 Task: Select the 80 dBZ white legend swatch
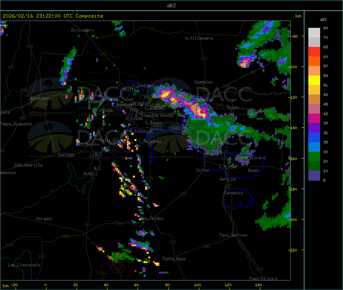pos(314,33)
